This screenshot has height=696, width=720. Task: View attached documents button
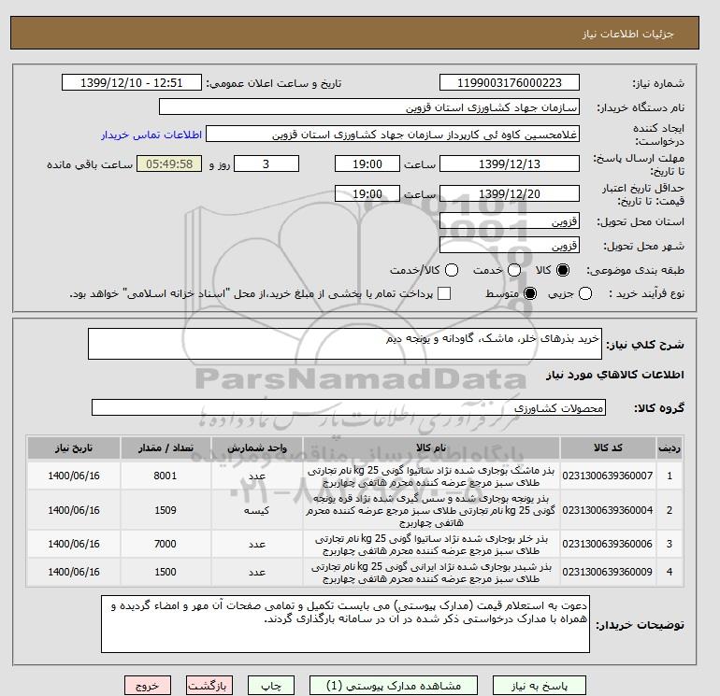(x=394, y=686)
